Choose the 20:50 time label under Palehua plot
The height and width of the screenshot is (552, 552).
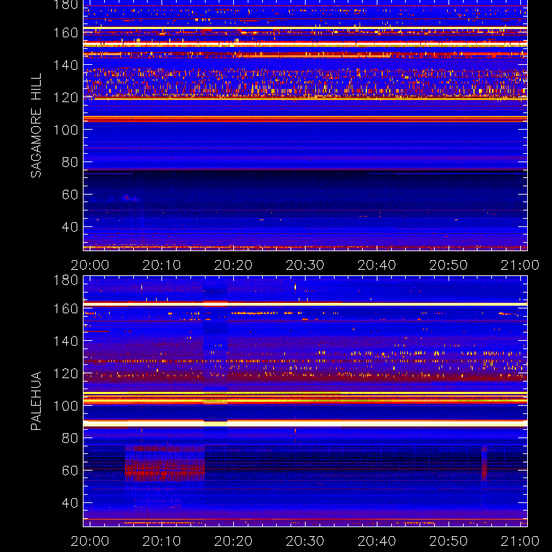coord(448,541)
